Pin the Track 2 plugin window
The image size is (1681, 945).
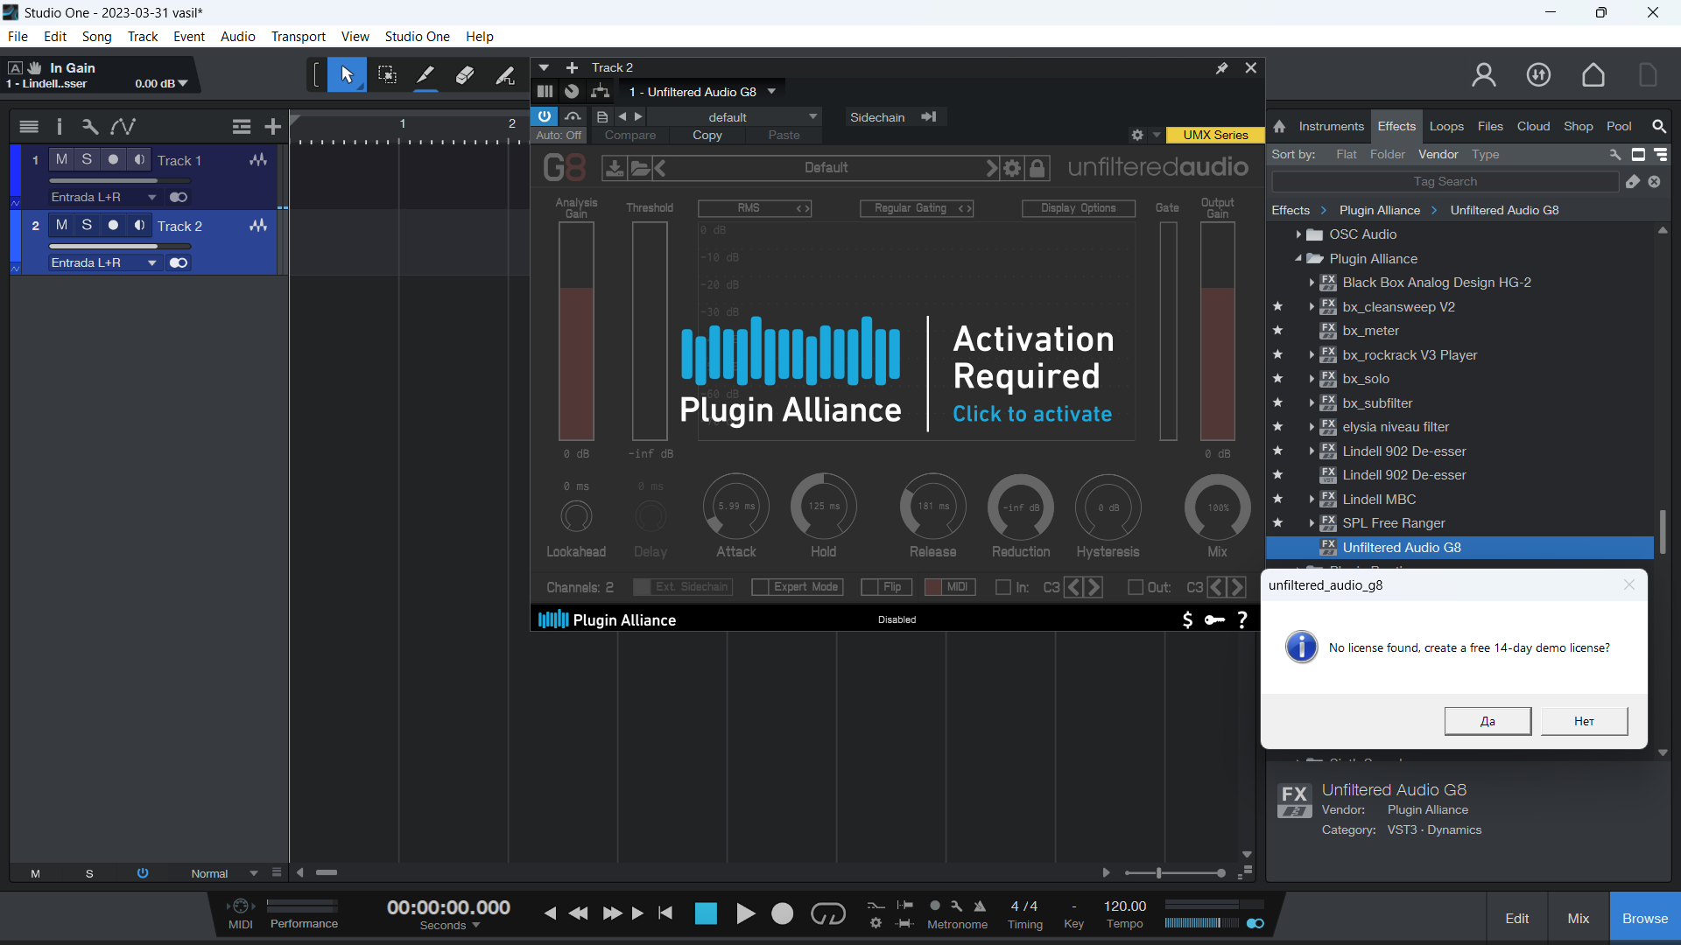1221,68
